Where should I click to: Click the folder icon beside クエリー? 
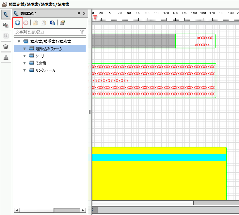(x=31, y=56)
